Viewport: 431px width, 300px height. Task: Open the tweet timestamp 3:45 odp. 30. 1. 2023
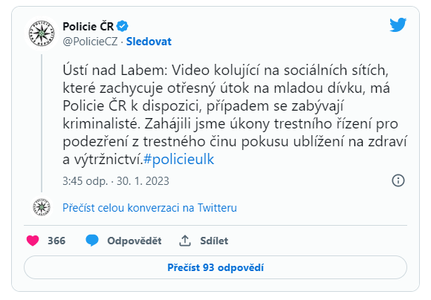(x=116, y=181)
